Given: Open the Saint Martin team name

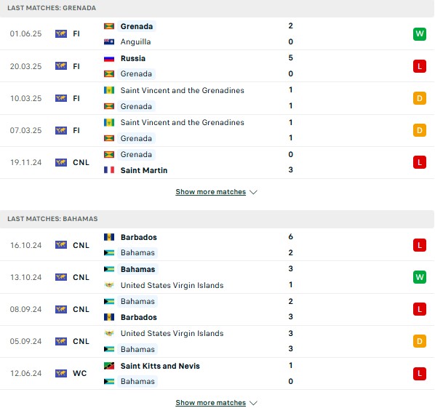Looking at the screenshot, I should click(x=144, y=170).
